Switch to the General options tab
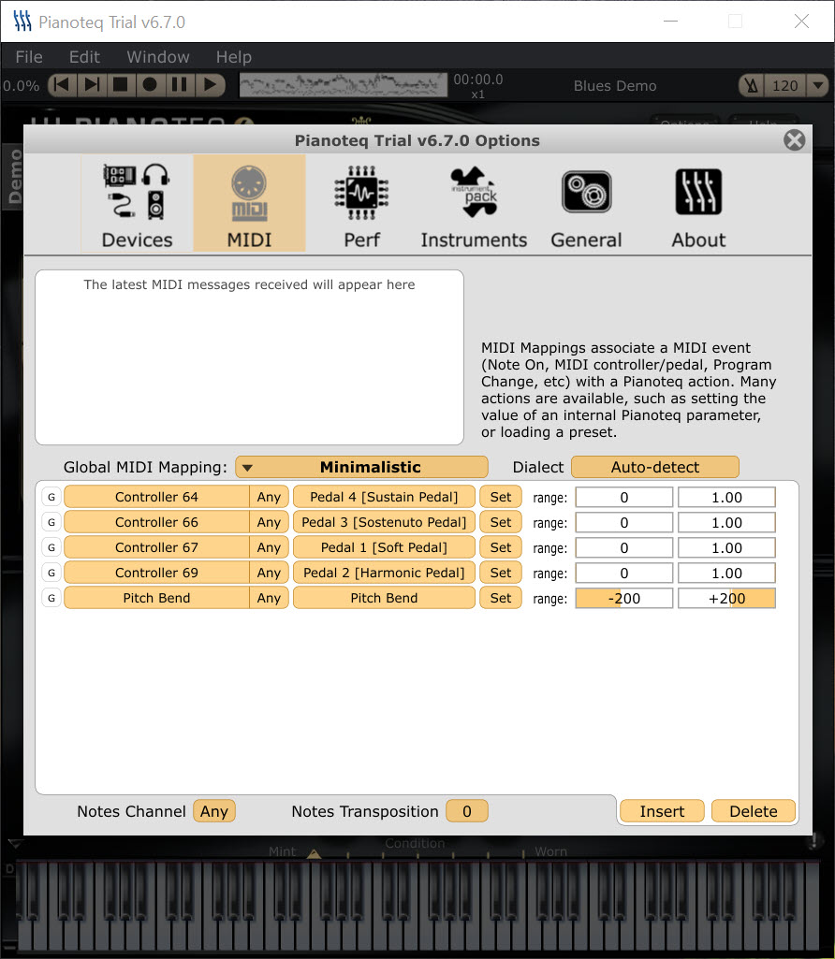 586,204
